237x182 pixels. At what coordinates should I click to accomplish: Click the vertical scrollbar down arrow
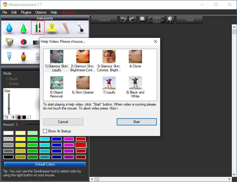coord(234,174)
